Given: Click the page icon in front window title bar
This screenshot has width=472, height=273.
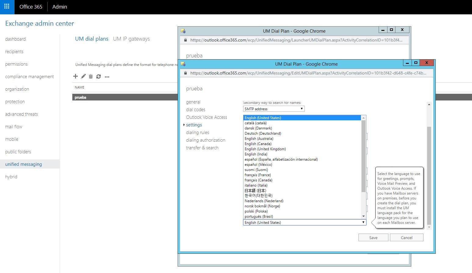Looking at the screenshot, I should (x=183, y=64).
